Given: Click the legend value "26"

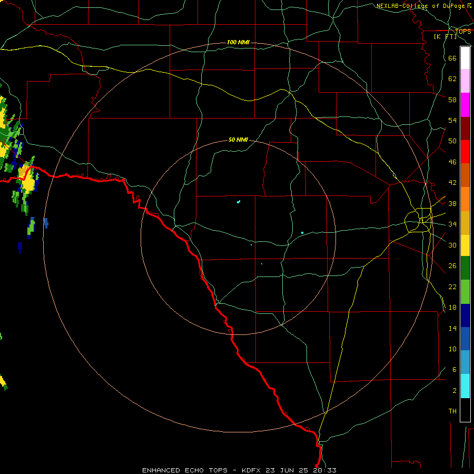Looking at the screenshot, I should pyautogui.click(x=452, y=266).
